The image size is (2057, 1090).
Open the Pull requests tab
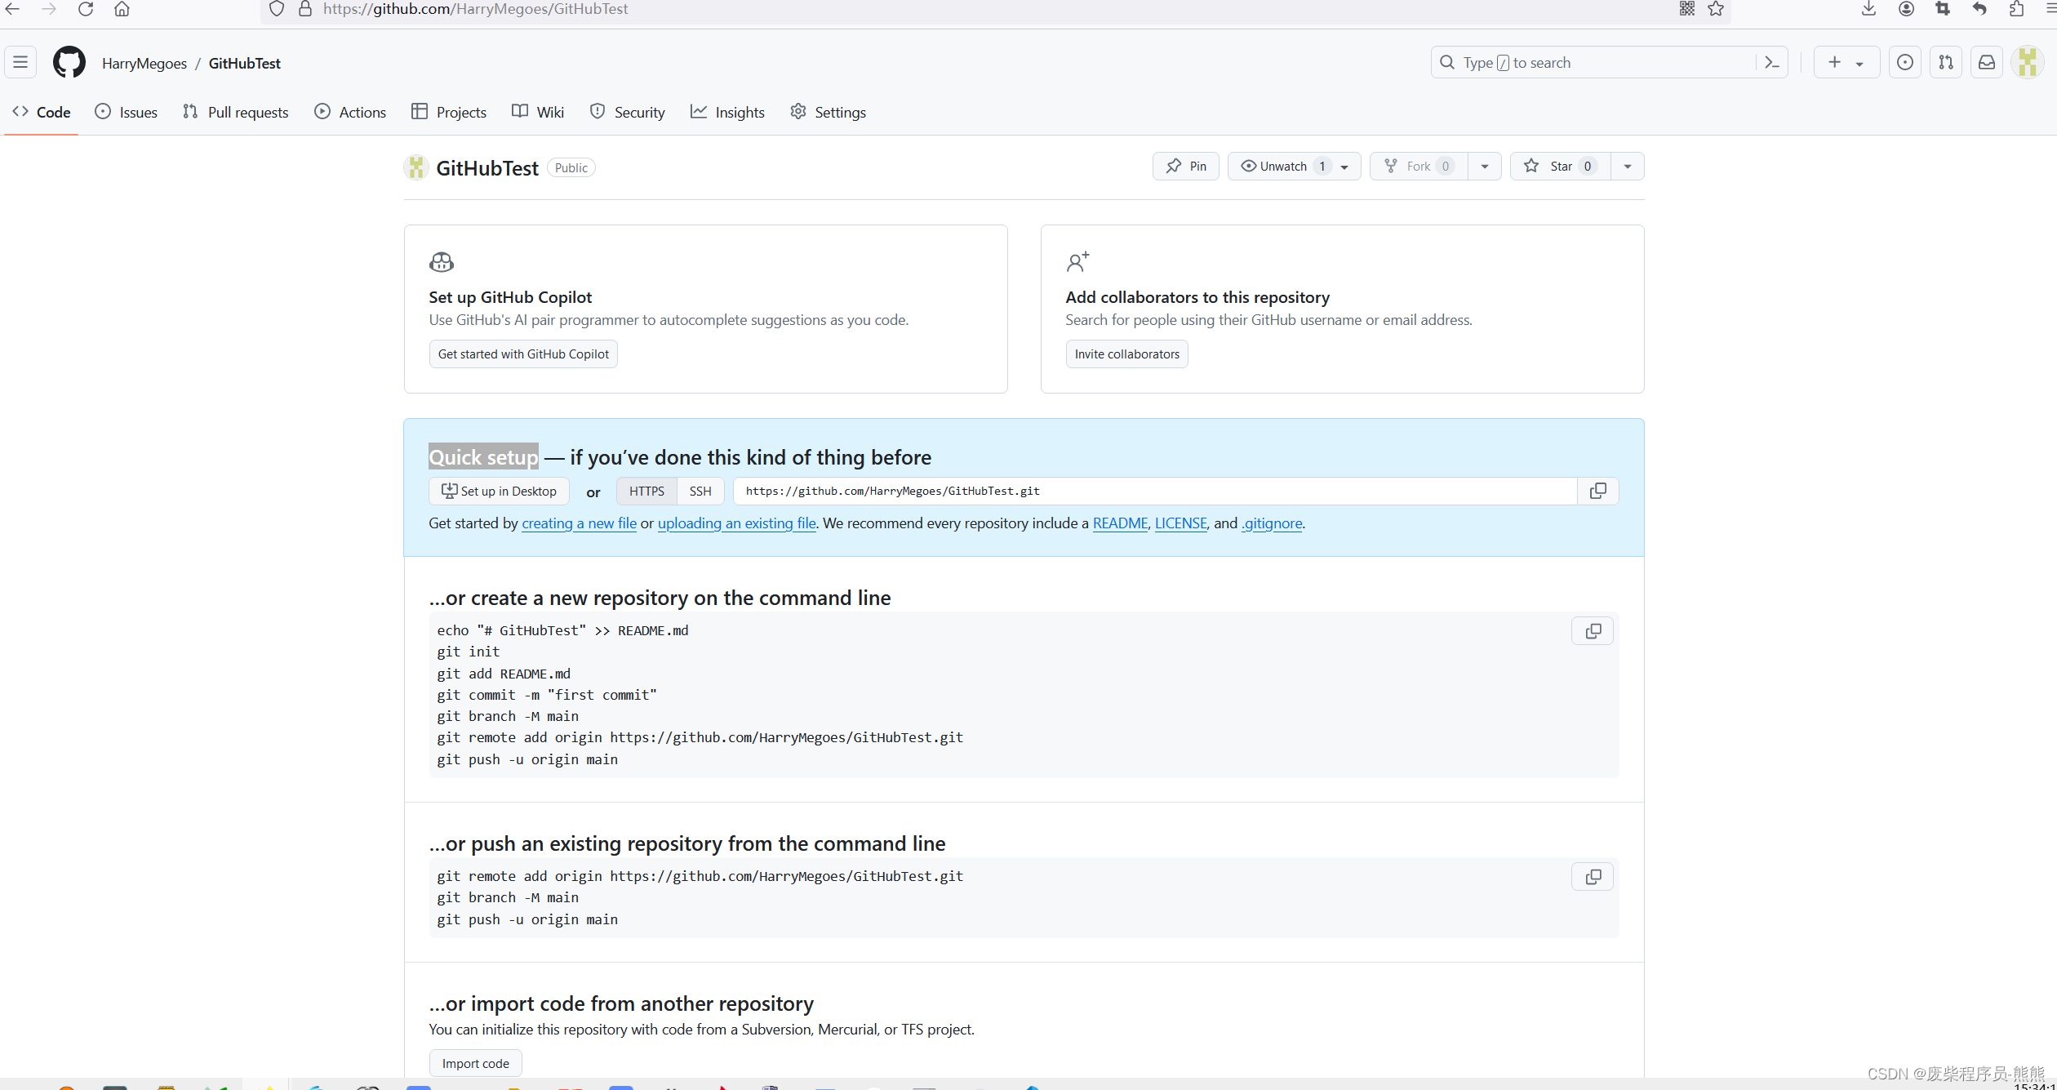(236, 112)
